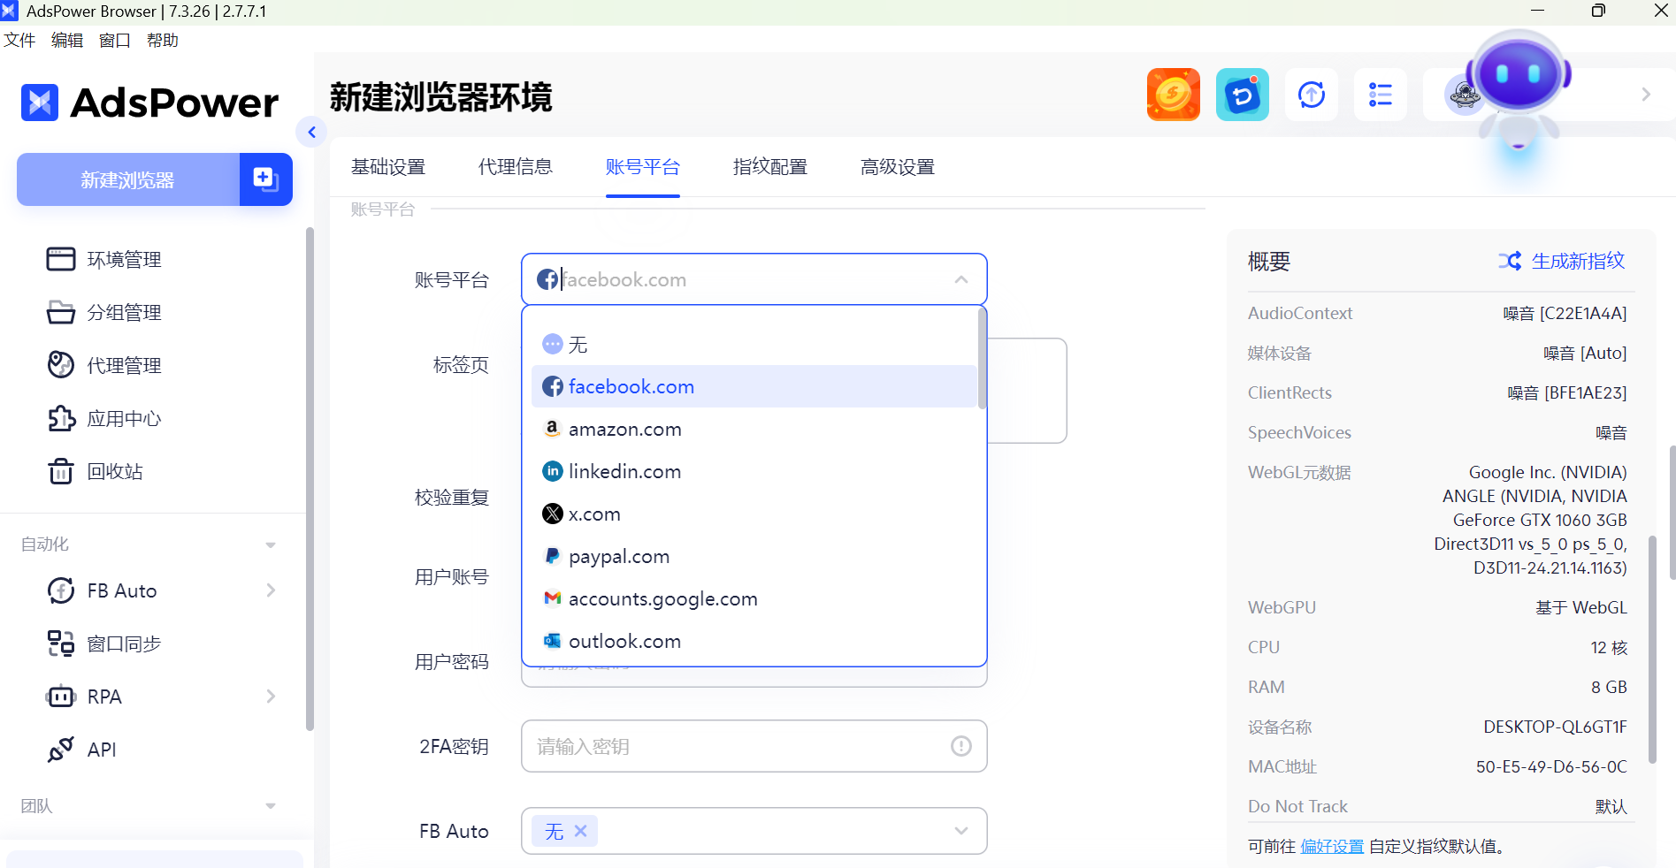Open 环境管理 via its browser-window icon
The height and width of the screenshot is (868, 1676).
tap(61, 259)
